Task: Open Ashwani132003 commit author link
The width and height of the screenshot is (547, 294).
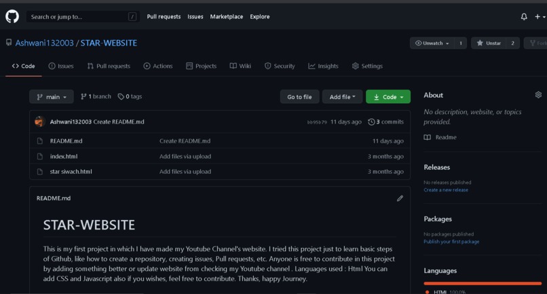Action: (x=71, y=122)
